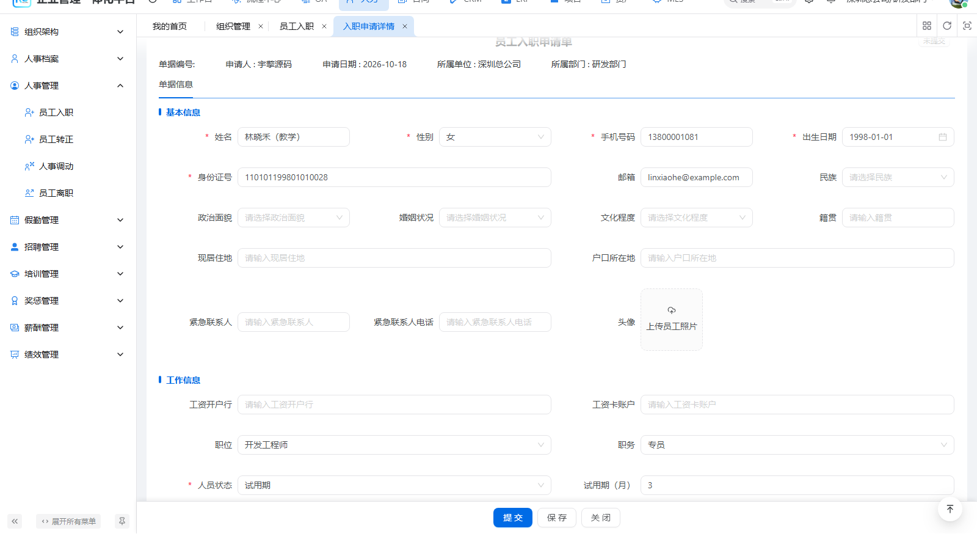Click 展开所有菜单 button
The width and height of the screenshot is (977, 550).
point(68,521)
